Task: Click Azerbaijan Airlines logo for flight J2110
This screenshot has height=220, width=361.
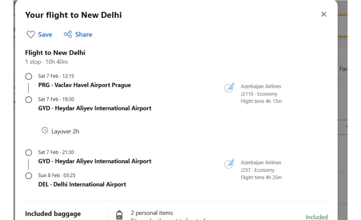Action: pos(229,88)
